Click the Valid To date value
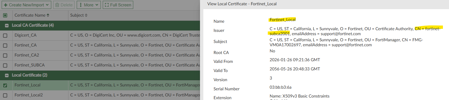The image size is (449, 100). (x=295, y=69)
